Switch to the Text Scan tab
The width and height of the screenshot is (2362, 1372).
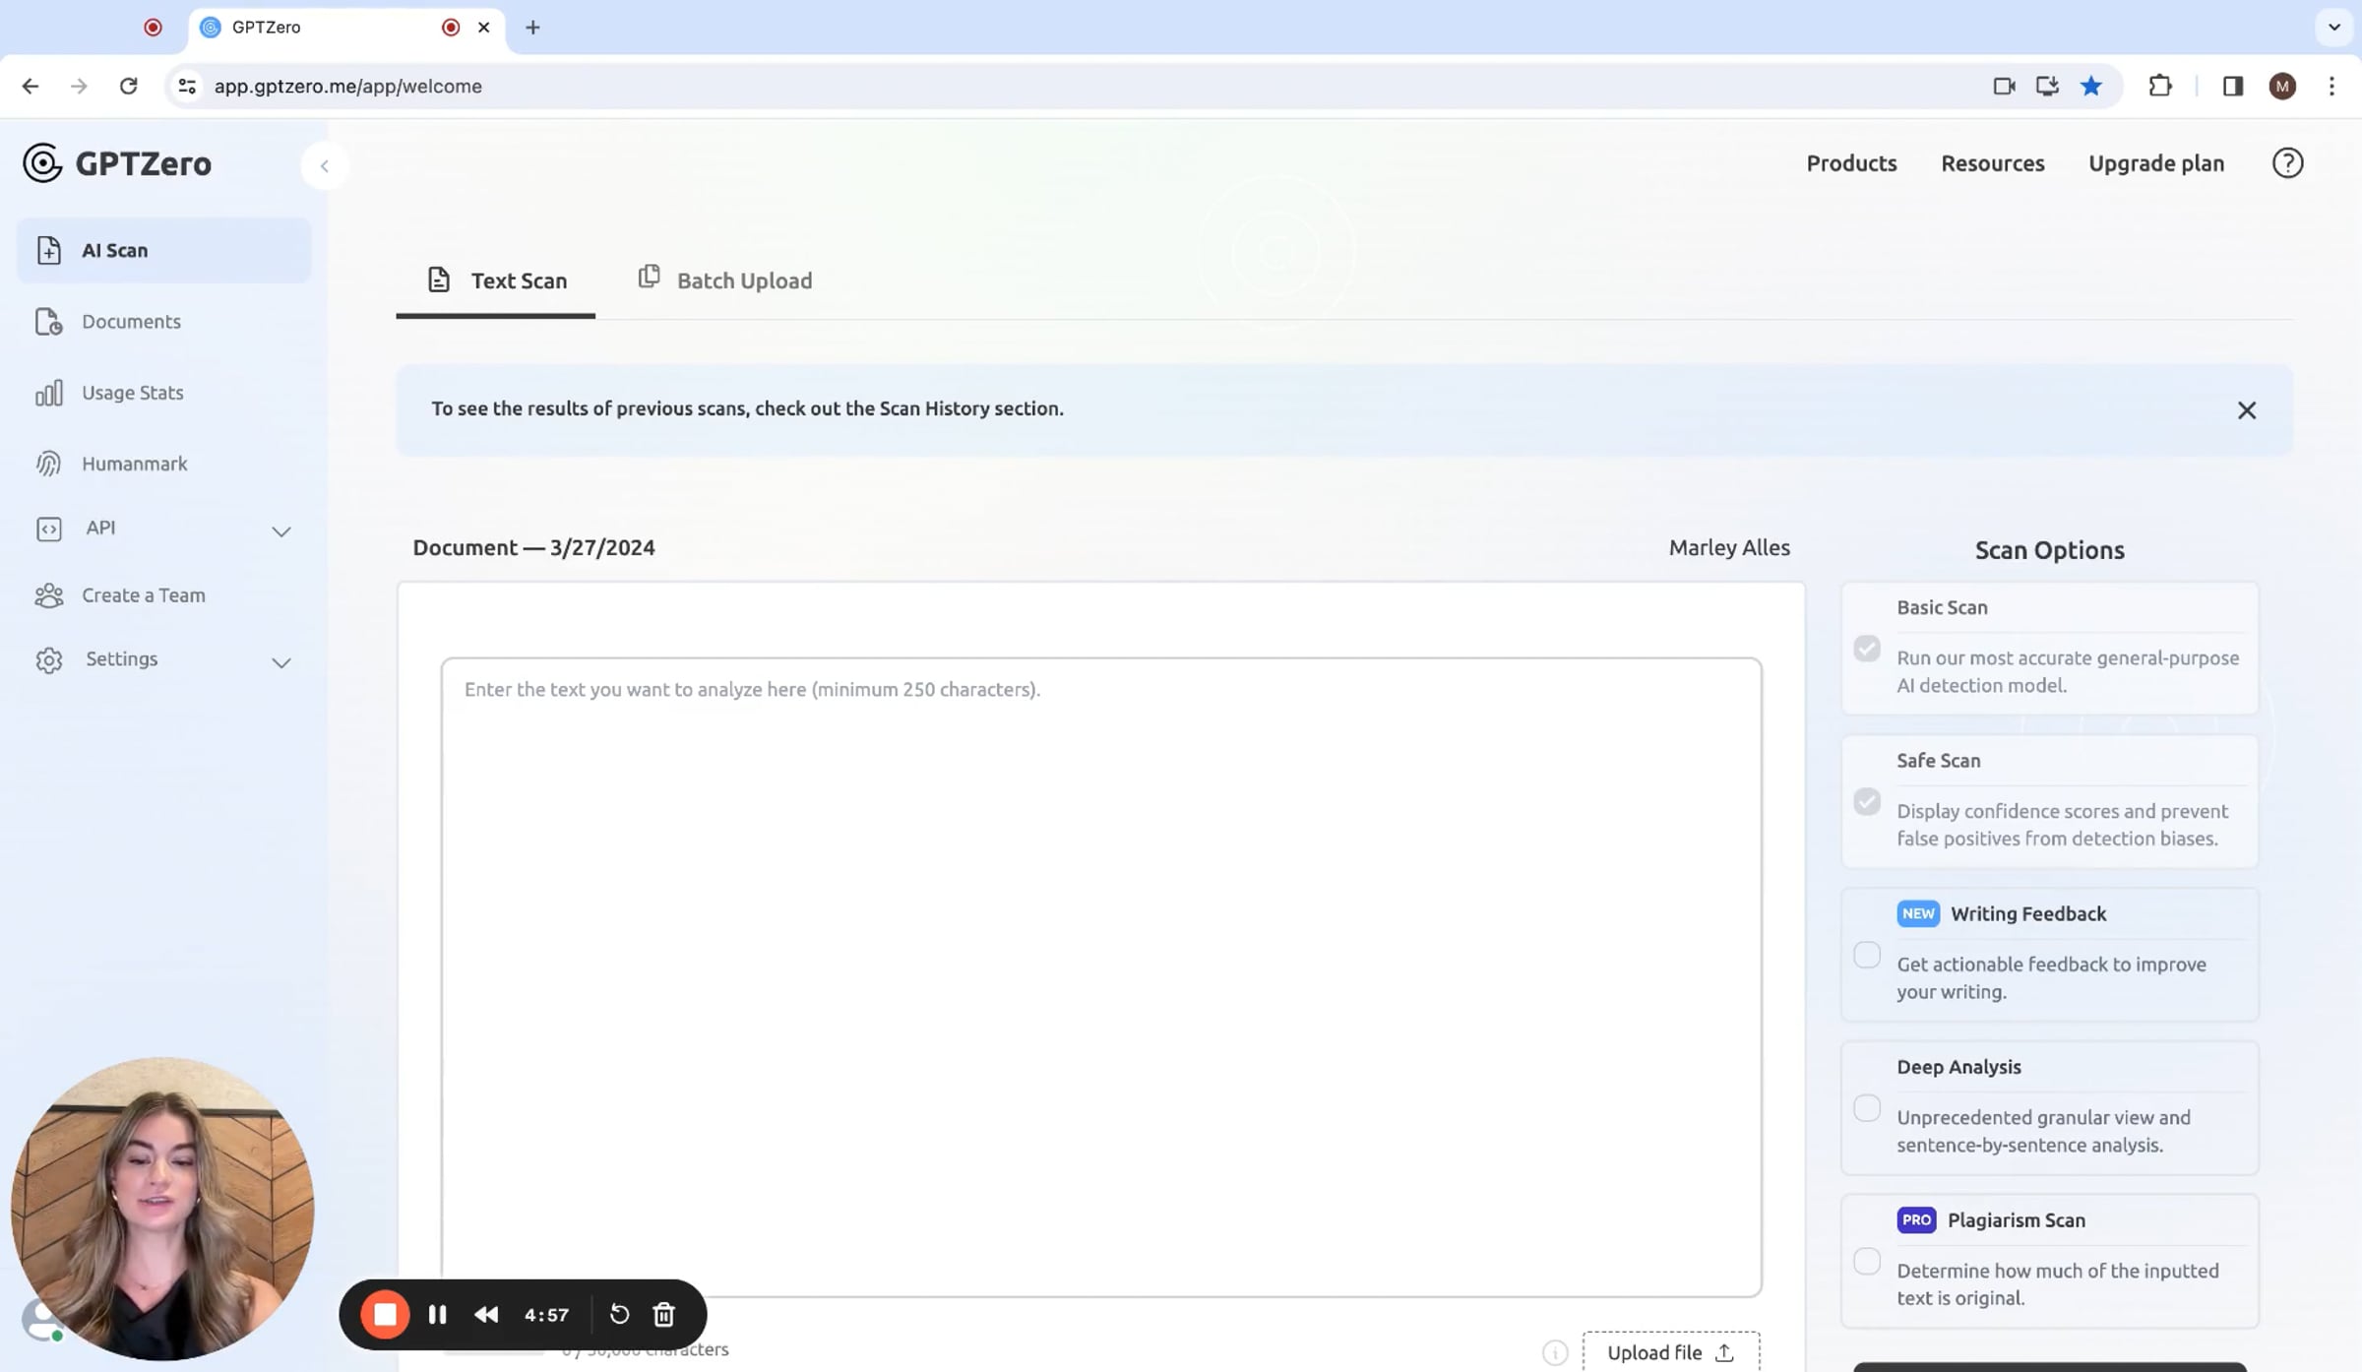point(496,281)
